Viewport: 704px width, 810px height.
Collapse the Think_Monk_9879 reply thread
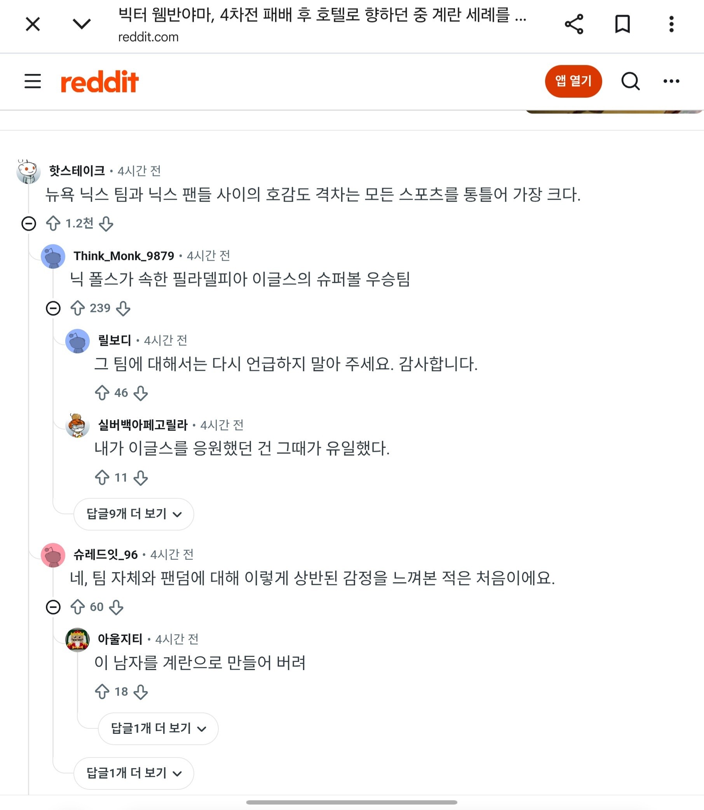pos(53,309)
